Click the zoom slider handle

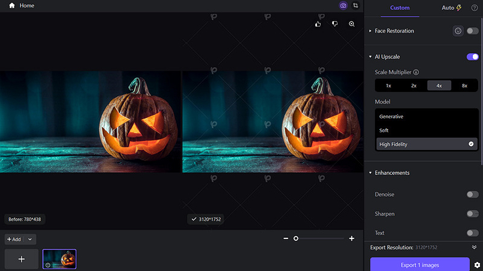(x=296, y=238)
